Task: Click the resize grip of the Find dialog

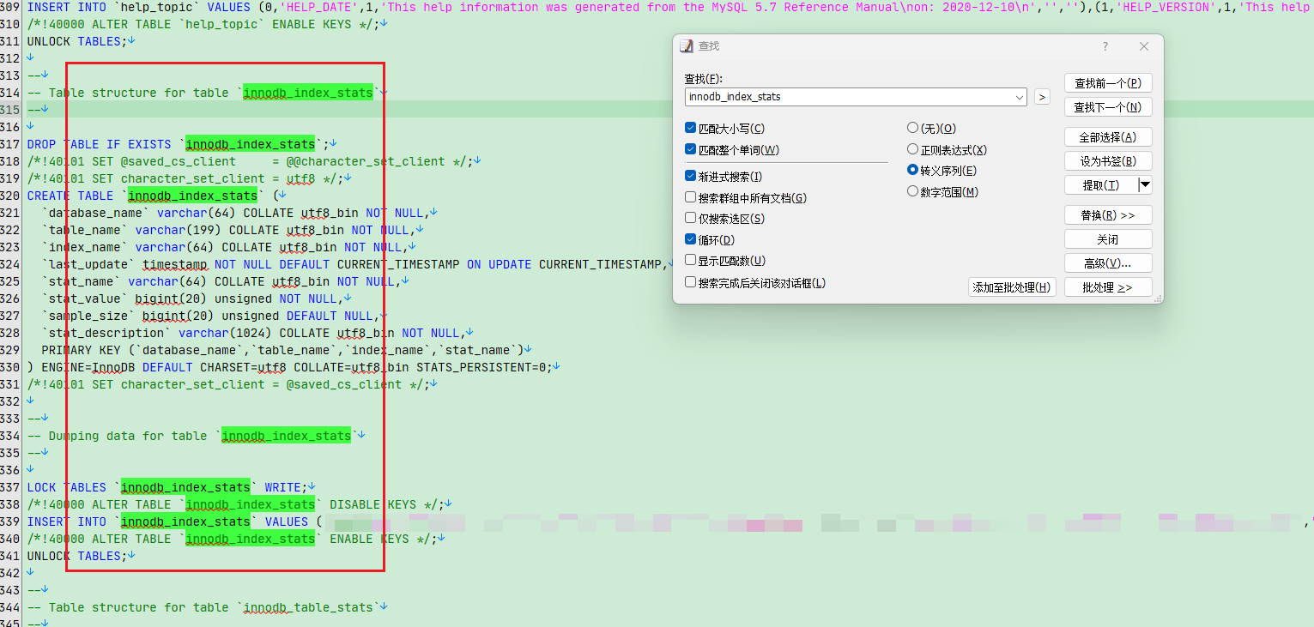Action: coord(1159,298)
